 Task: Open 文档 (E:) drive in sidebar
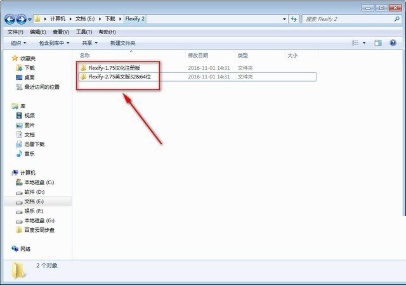34,201
